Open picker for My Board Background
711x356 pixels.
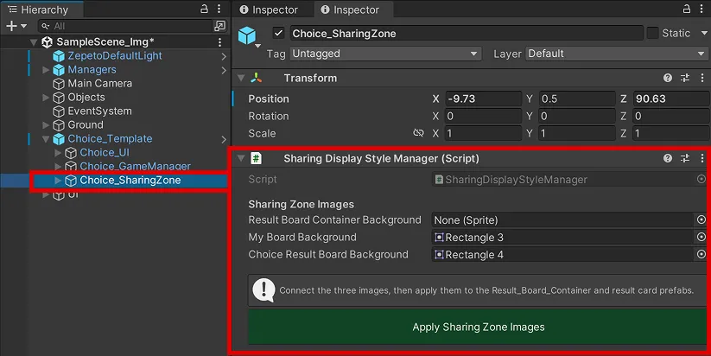coord(701,237)
